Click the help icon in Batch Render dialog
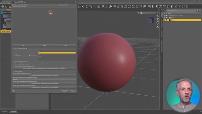This screenshot has width=202, height=114. point(14,91)
